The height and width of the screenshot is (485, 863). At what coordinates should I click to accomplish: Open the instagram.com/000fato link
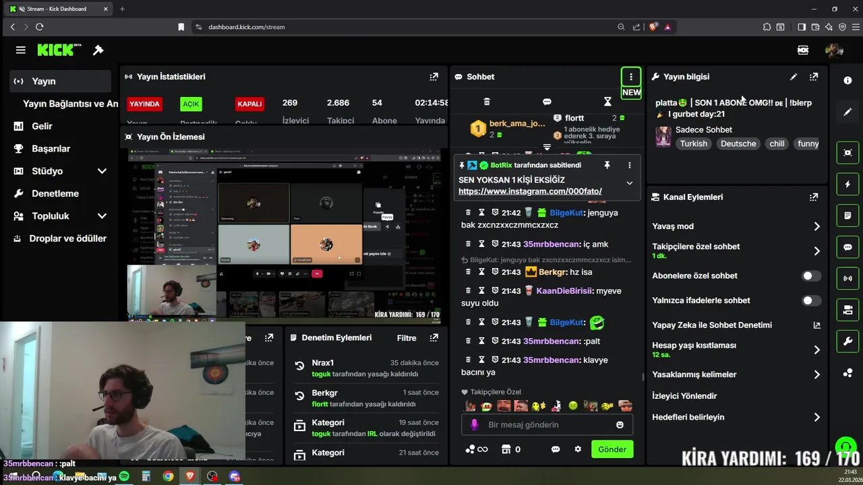tap(530, 191)
